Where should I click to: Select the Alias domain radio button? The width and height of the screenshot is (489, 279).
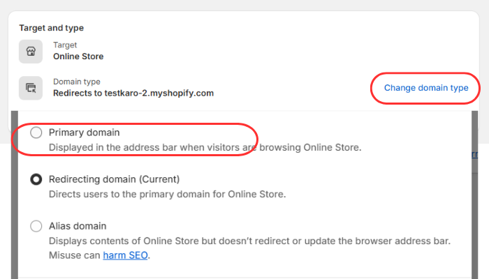(x=36, y=226)
